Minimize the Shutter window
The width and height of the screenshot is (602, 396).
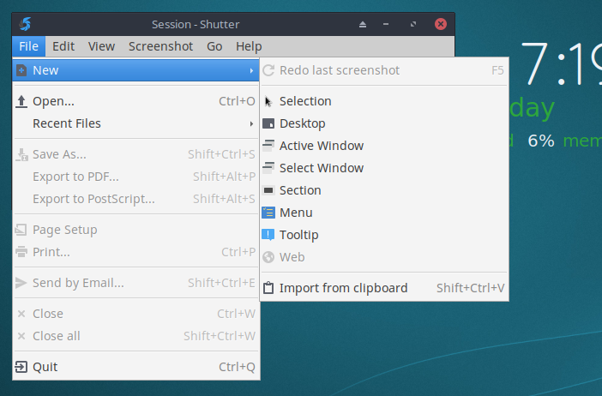click(386, 24)
